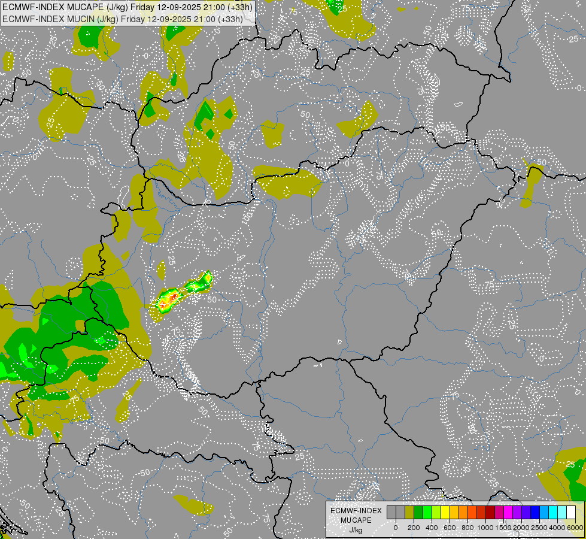Select the ECMWF-INDEX MUCIN title line
Viewport: 586px width, 539px height.
click(123, 19)
